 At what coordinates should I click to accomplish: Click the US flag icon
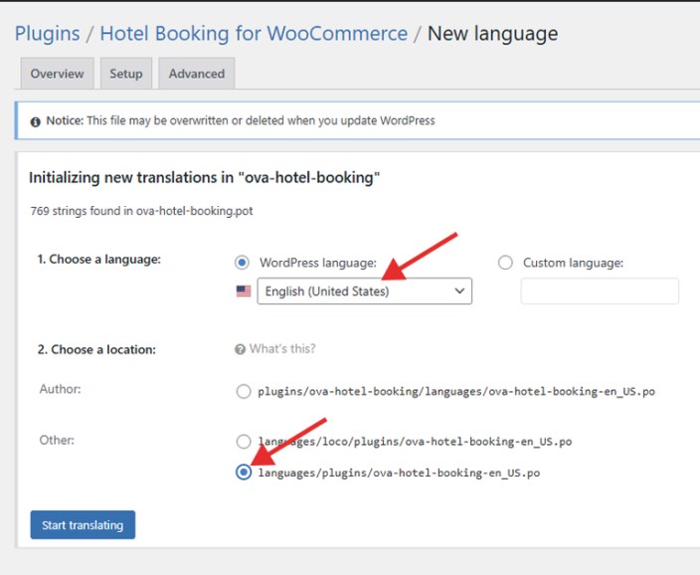click(x=244, y=291)
